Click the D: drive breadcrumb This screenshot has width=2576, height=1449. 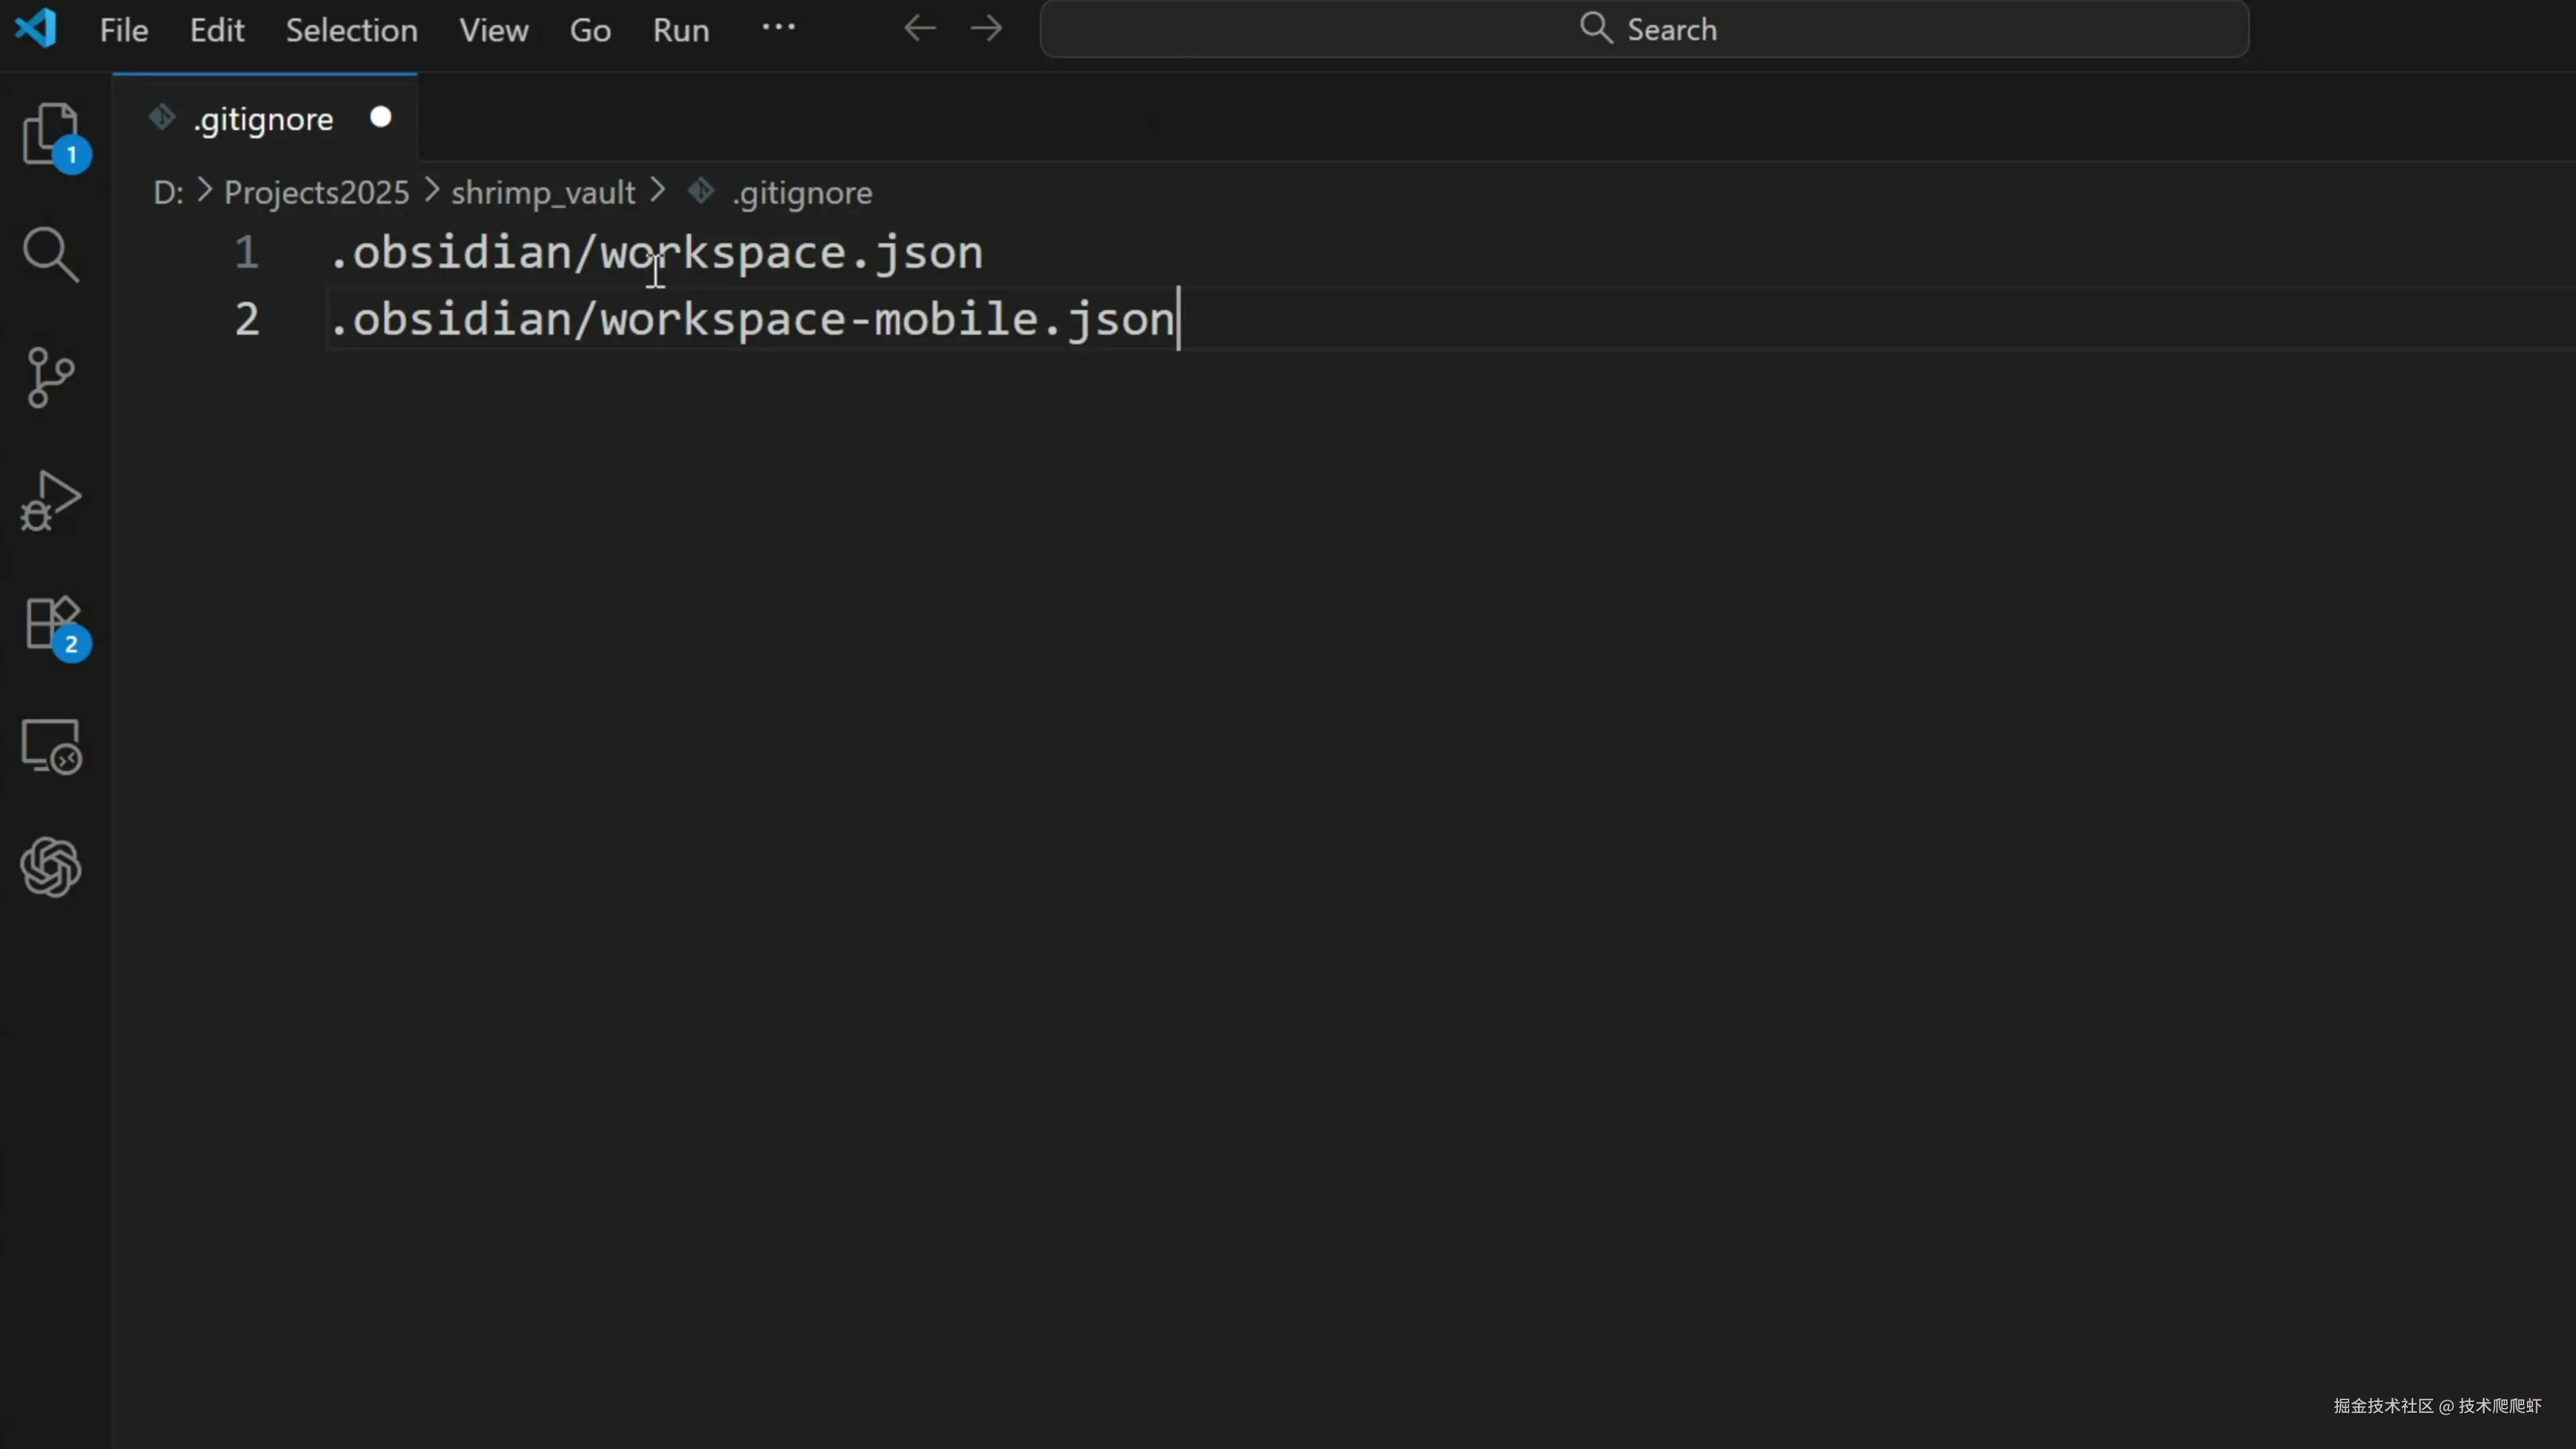tap(168, 192)
